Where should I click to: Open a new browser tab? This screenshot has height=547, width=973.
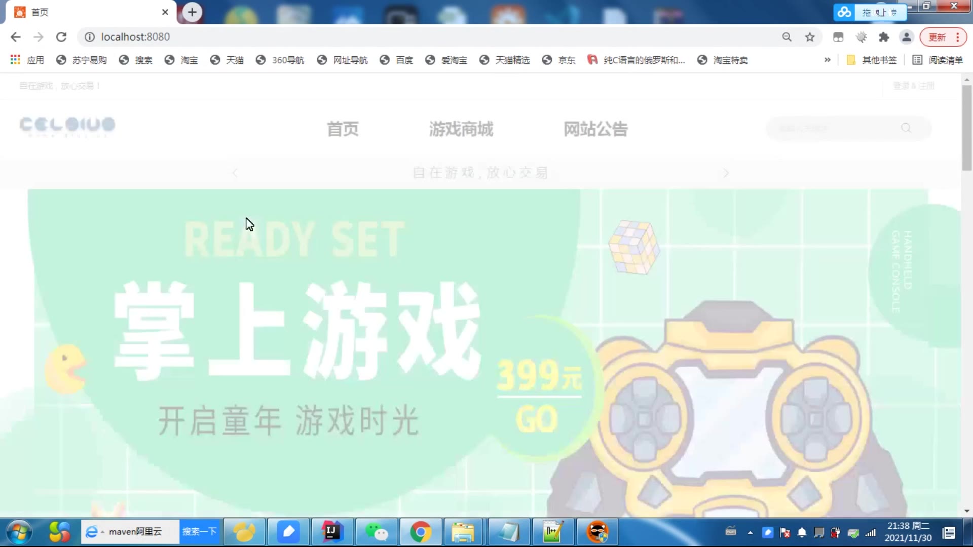(x=192, y=12)
